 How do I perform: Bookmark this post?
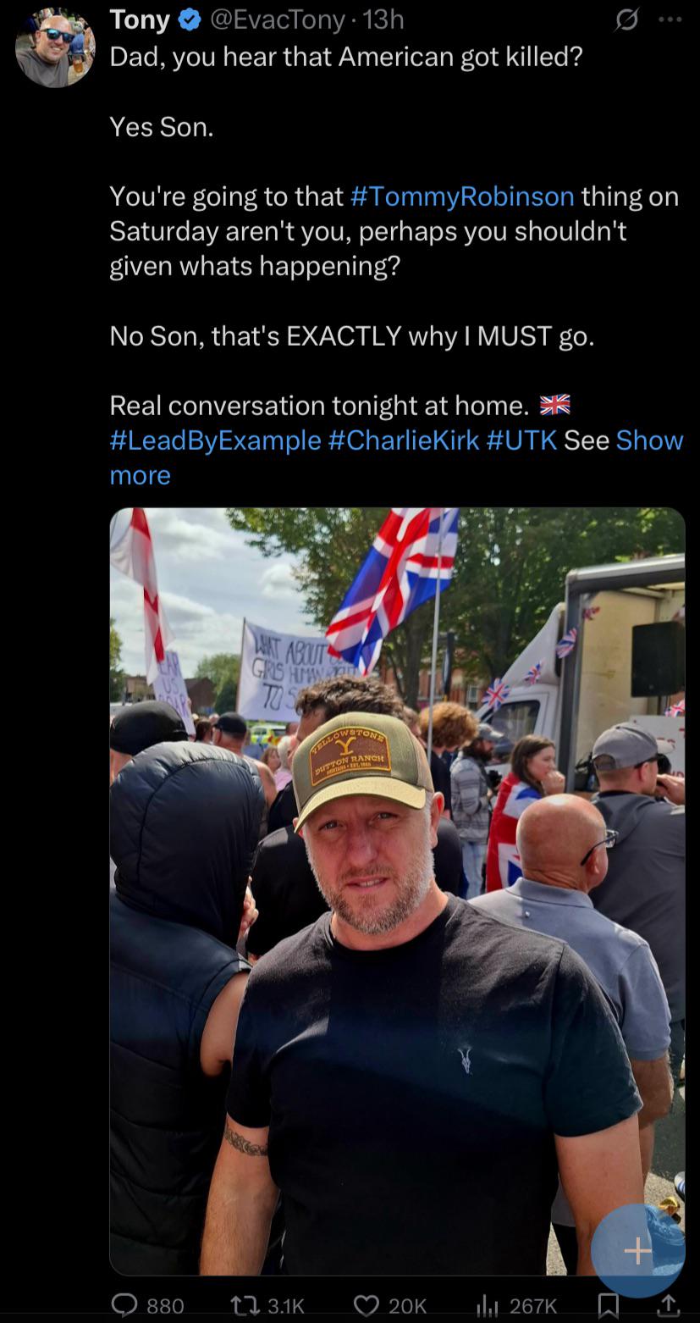[x=608, y=1305]
